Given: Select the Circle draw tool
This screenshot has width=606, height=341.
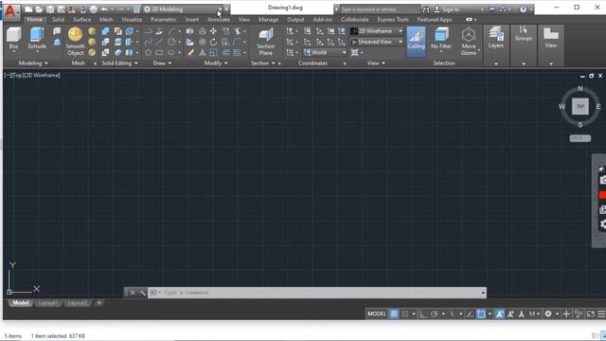Looking at the screenshot, I should click(x=171, y=42).
